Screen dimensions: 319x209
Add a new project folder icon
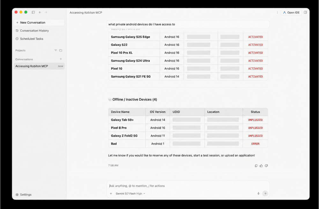(61, 50)
